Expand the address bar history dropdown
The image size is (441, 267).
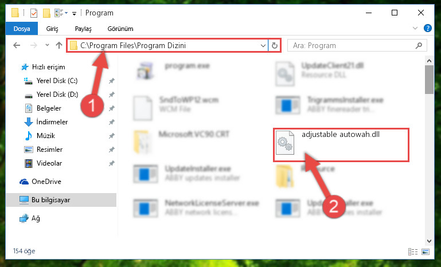click(263, 45)
